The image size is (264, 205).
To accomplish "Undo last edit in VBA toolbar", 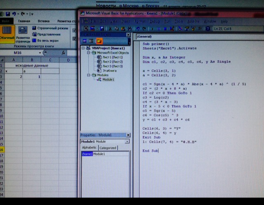I will [138, 29].
